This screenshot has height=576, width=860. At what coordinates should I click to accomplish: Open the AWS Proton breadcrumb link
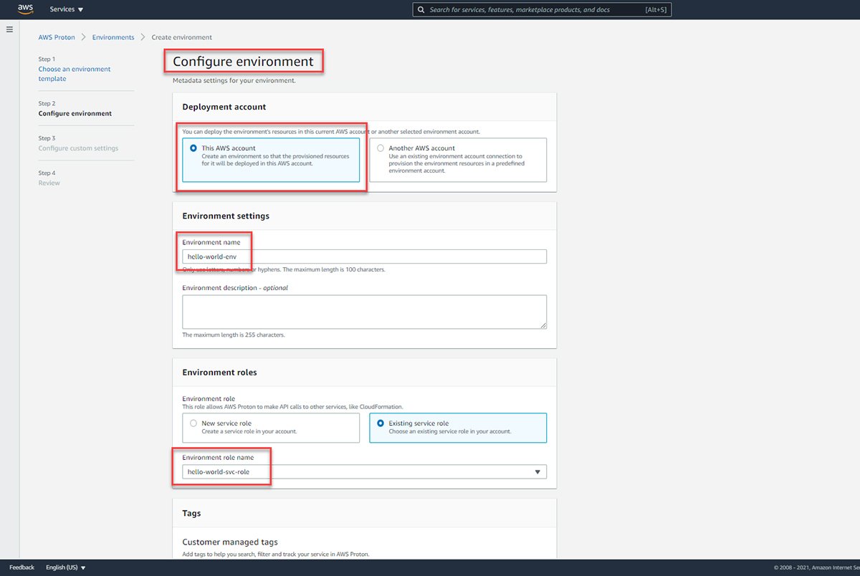pyautogui.click(x=57, y=37)
